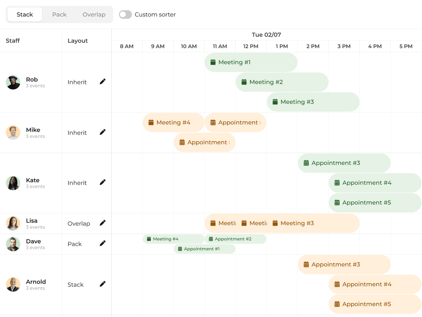This screenshot has height=317, width=422.
Task: Switch to the Pack layout mode
Action: click(59, 14)
